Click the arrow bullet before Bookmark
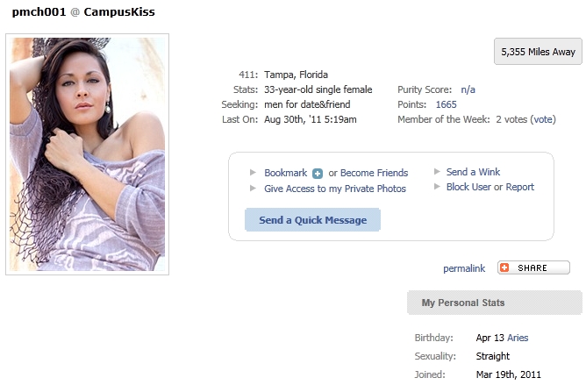The height and width of the screenshot is (385, 586). pos(253,173)
